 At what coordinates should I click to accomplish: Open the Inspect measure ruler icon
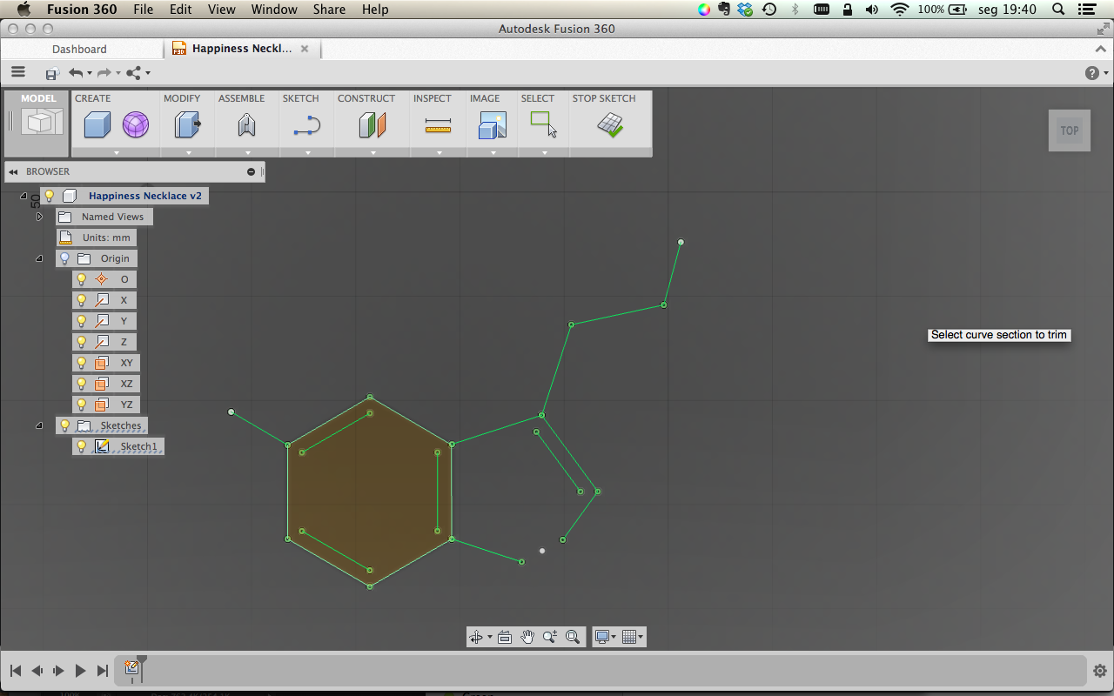(x=438, y=127)
